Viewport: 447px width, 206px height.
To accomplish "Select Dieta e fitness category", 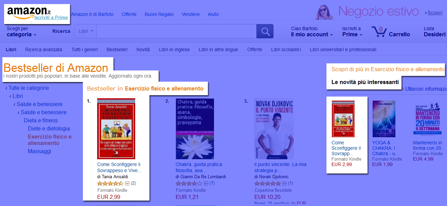I will (41, 120).
